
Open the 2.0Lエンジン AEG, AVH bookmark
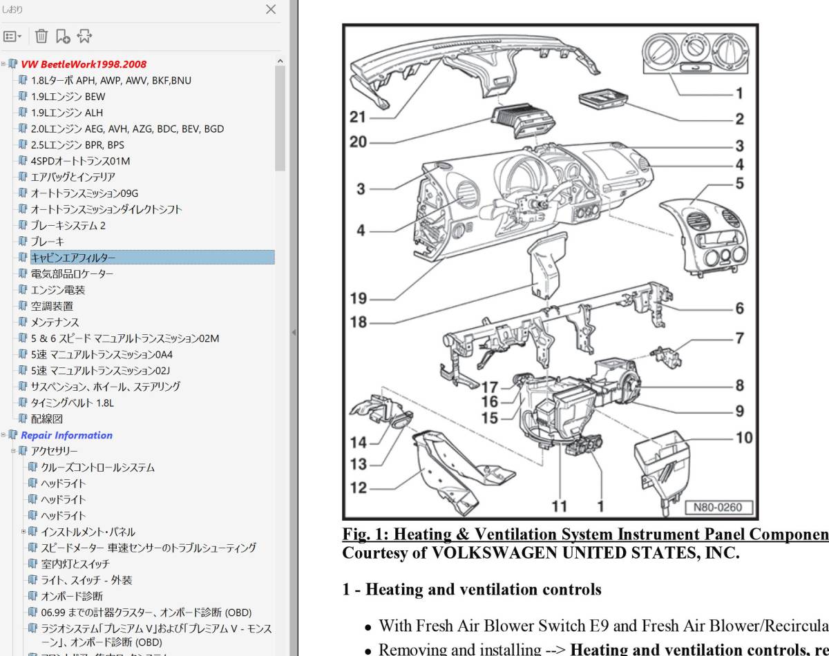tap(127, 128)
